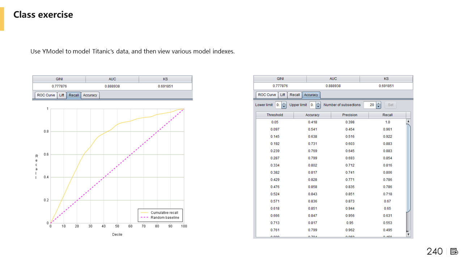The image size is (463, 260).
Task: Click the scrollbar down arrow in accuracy table
Action: 408,234
